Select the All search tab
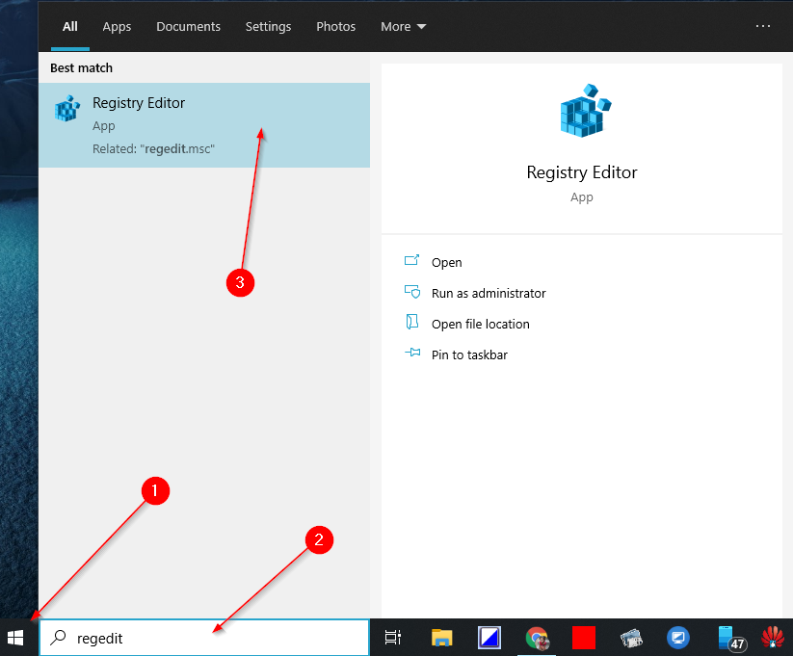 click(x=69, y=26)
